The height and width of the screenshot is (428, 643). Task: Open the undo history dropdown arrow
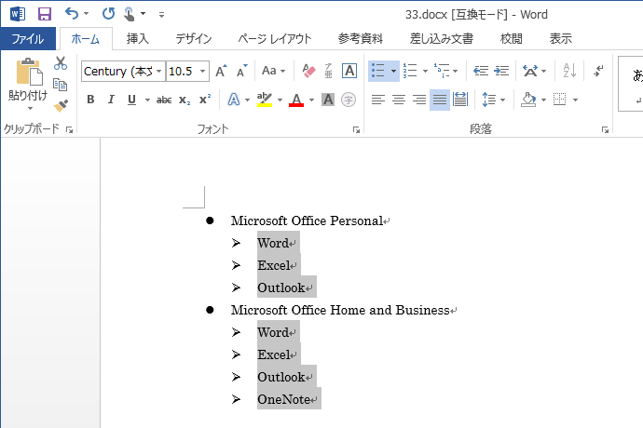coord(86,14)
